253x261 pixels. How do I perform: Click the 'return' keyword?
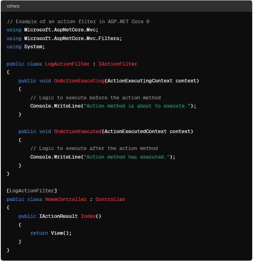[x=39, y=233]
